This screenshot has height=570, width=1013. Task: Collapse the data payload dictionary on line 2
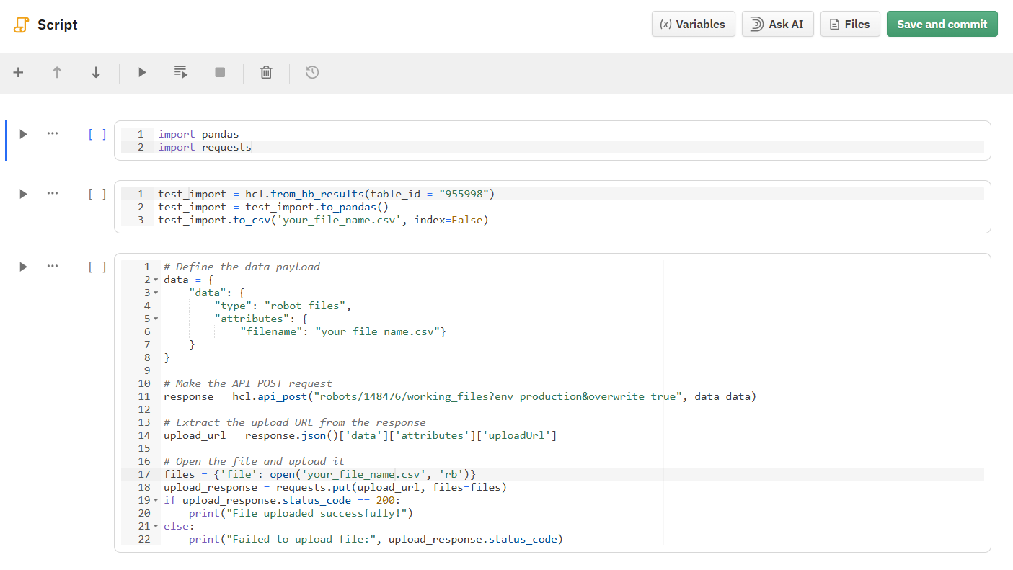[x=154, y=279]
